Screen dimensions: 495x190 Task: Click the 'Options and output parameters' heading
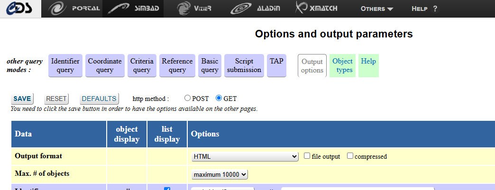334,34
